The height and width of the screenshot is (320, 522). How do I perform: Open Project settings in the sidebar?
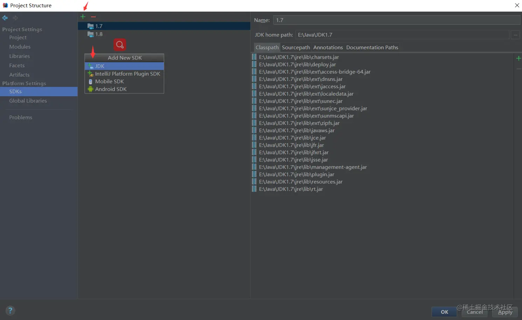[x=18, y=37]
